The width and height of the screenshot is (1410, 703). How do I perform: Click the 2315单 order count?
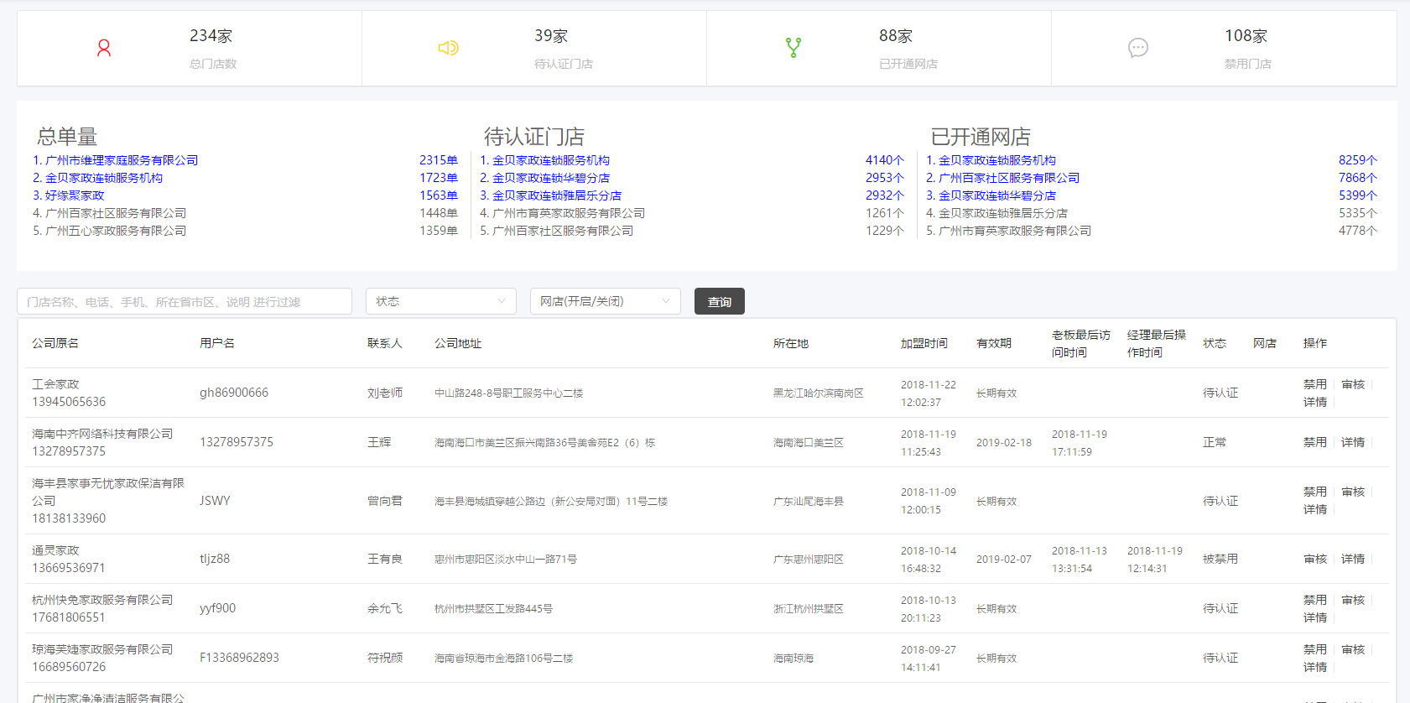click(439, 160)
